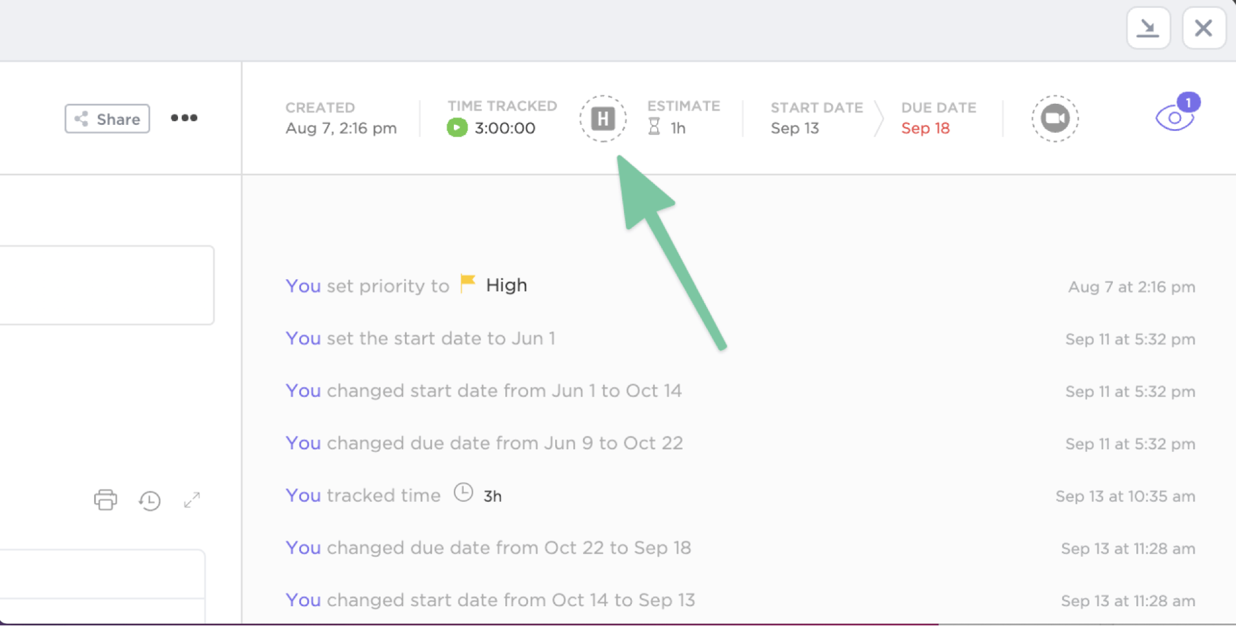
Task: Click the Harvest time tracking icon
Action: tap(603, 119)
